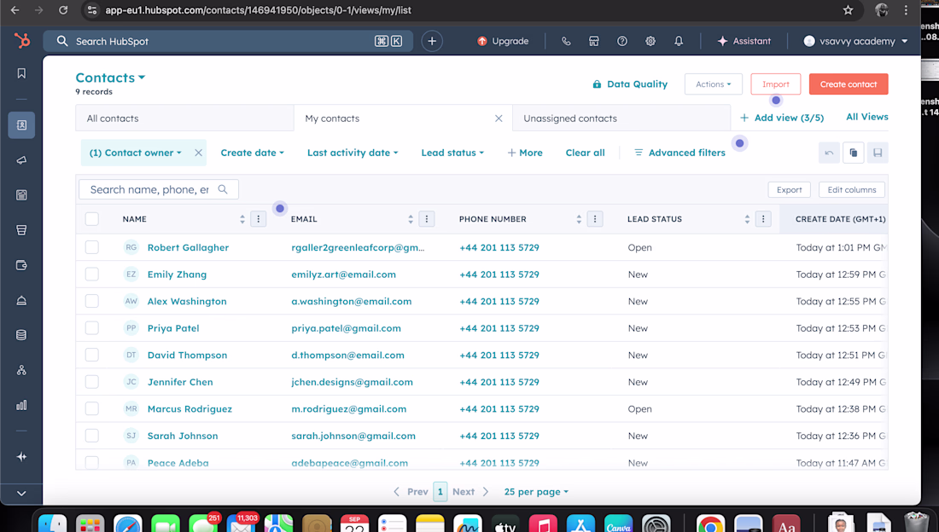
Task: Open the Sales sidebar icon
Action: point(21,230)
